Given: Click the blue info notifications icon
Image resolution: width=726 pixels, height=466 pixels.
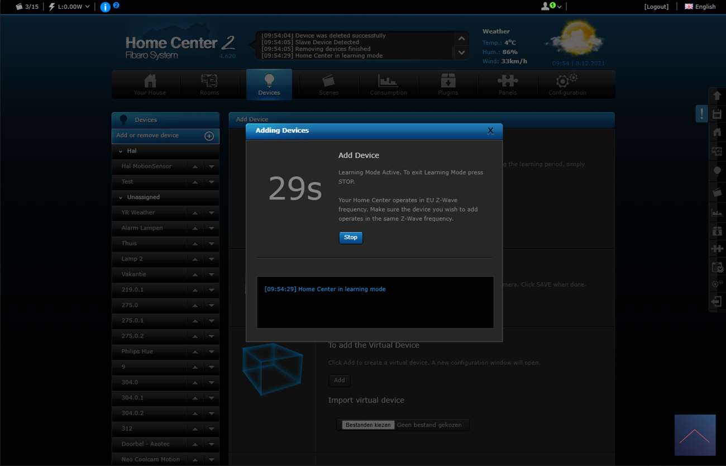Looking at the screenshot, I should click(x=105, y=7).
